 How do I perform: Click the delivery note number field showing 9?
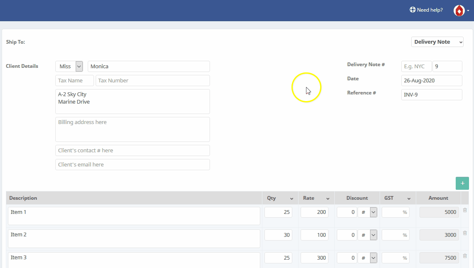[447, 66]
